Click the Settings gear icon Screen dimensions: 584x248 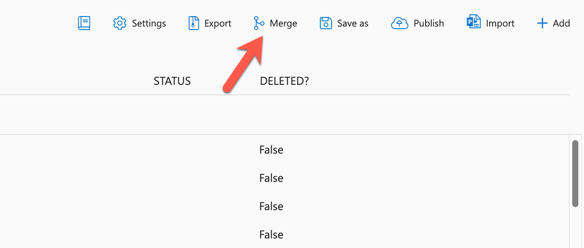coord(120,23)
